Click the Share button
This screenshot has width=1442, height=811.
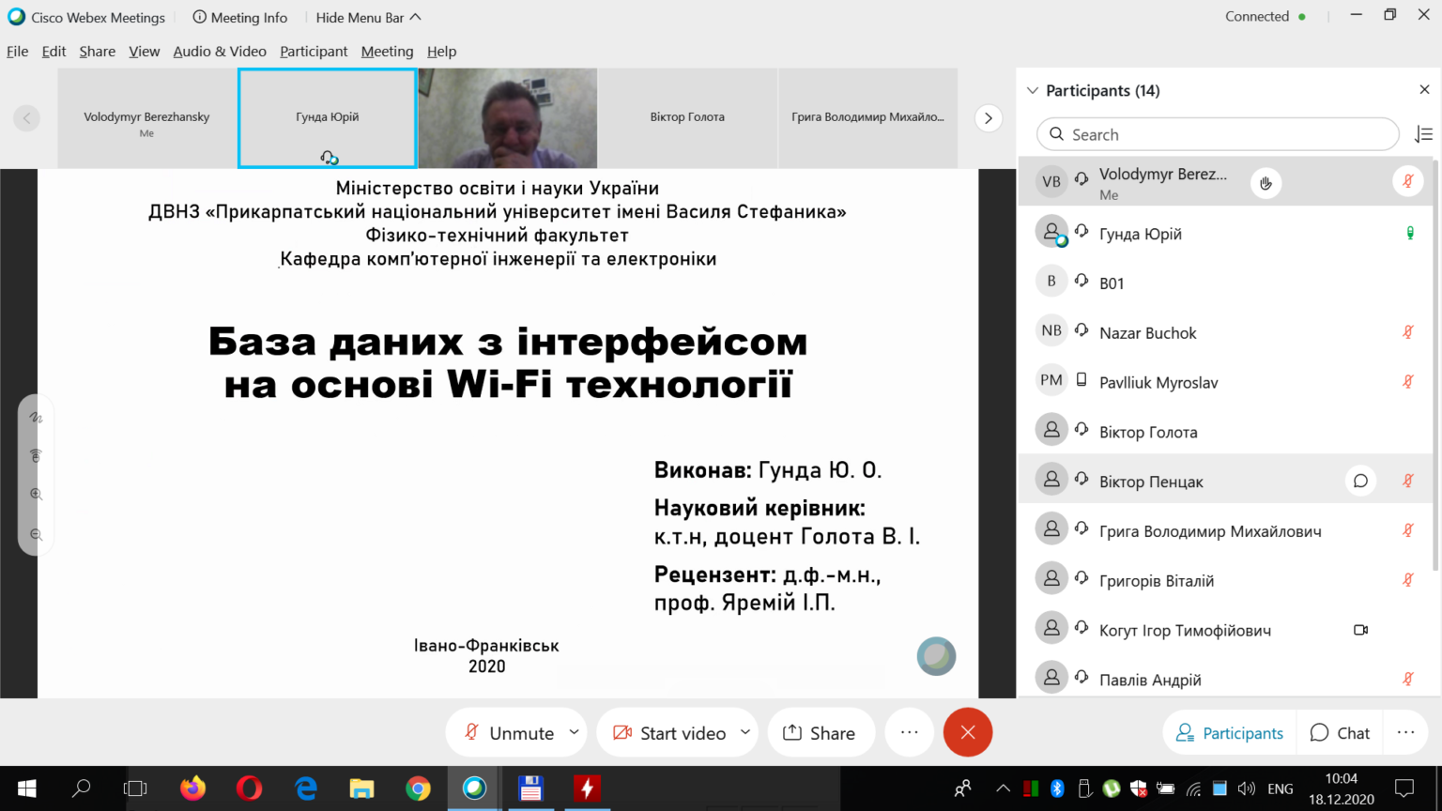821,733
